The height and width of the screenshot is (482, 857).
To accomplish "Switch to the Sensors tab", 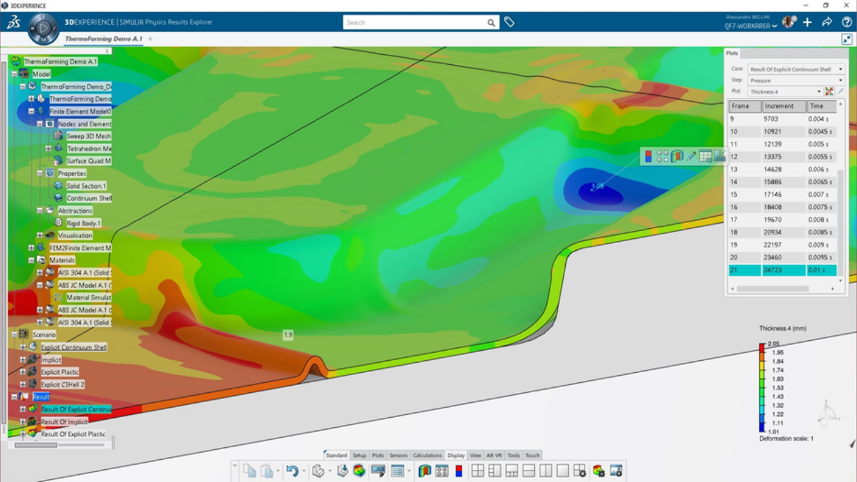I will pyautogui.click(x=398, y=455).
